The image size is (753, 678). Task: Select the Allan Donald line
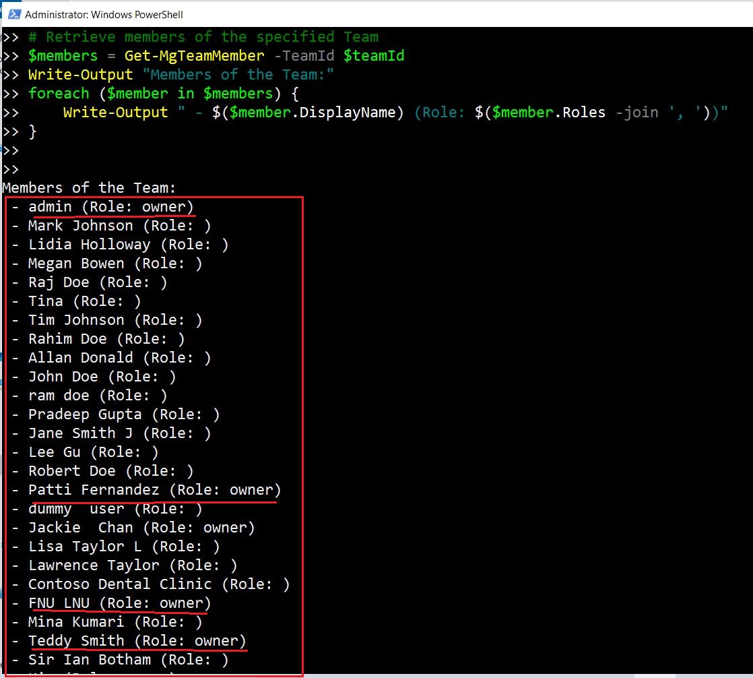click(x=119, y=357)
